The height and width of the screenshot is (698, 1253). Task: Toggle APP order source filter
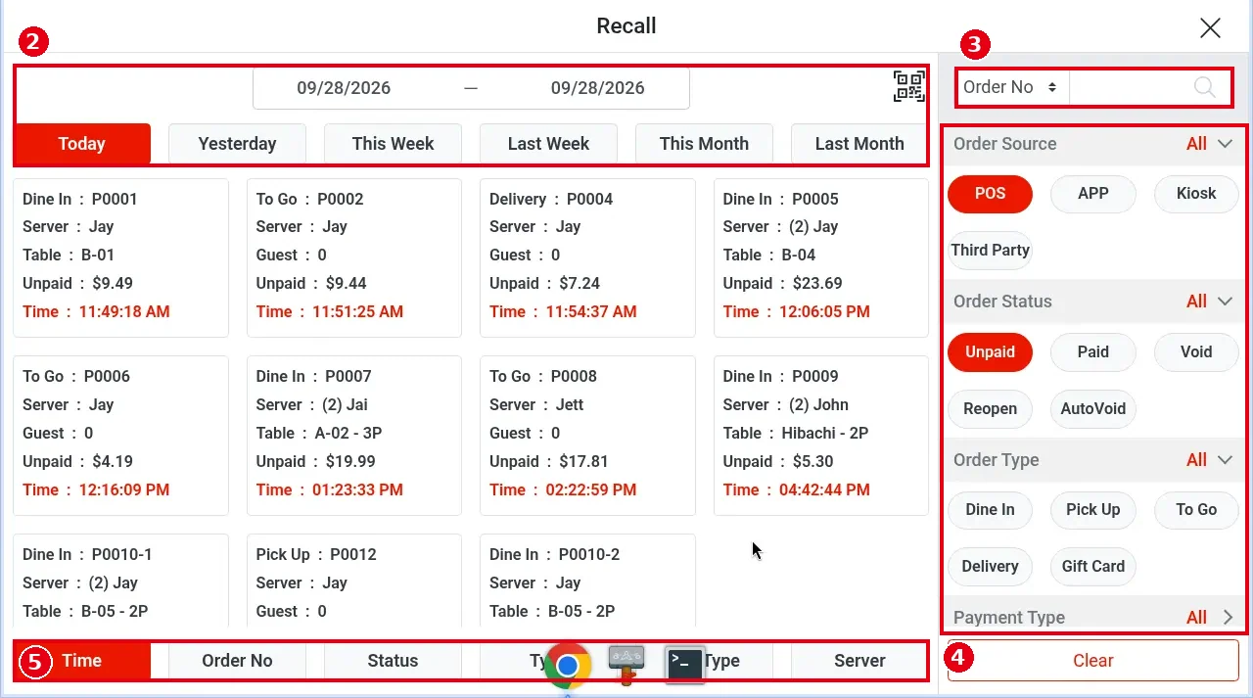(x=1093, y=194)
